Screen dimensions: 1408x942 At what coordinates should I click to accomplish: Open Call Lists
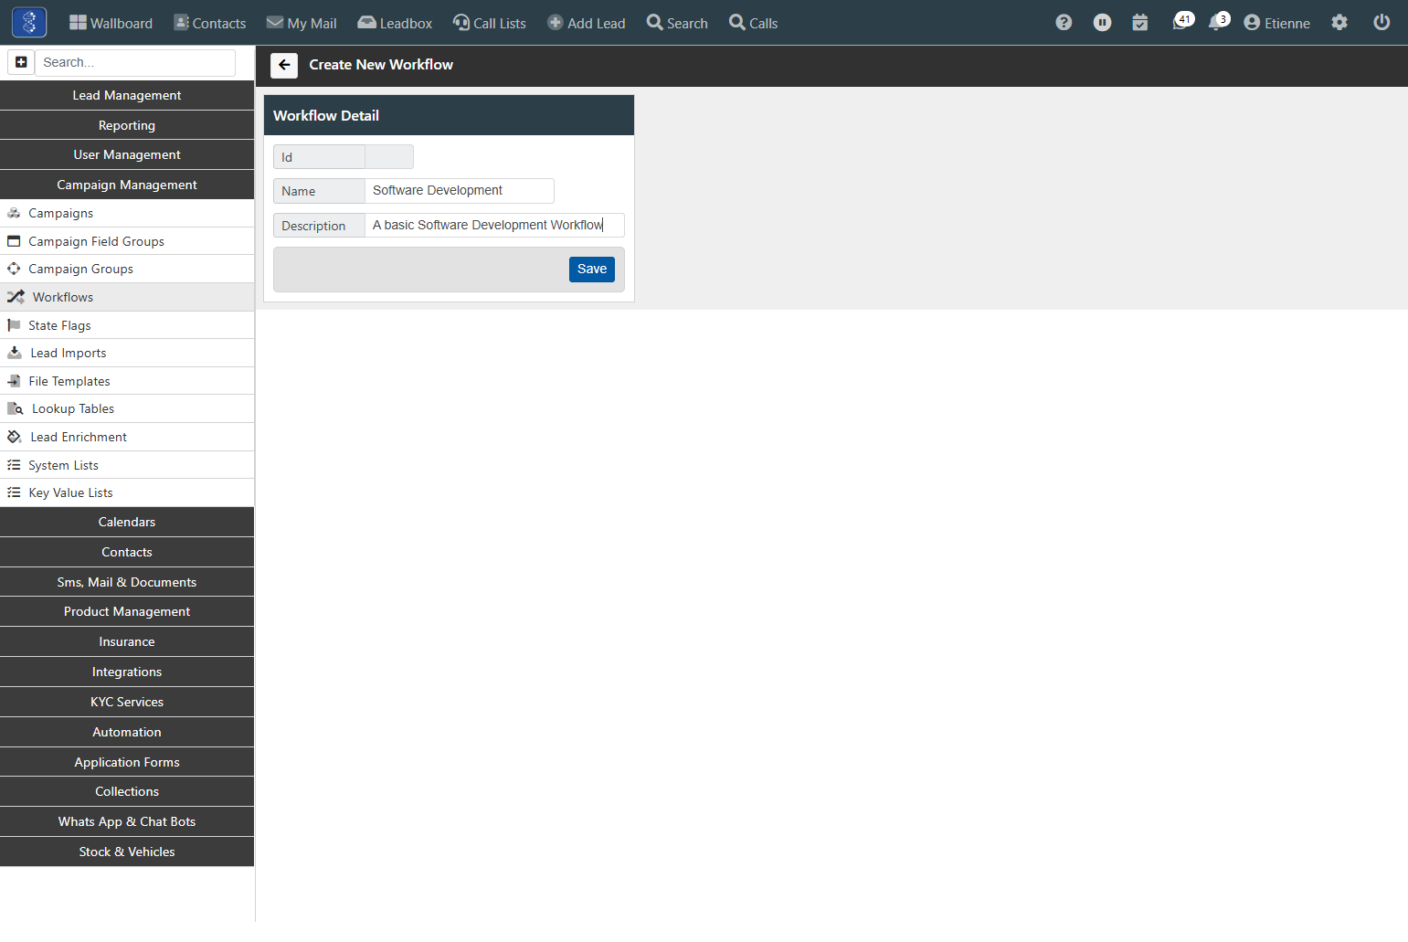[x=490, y=23]
